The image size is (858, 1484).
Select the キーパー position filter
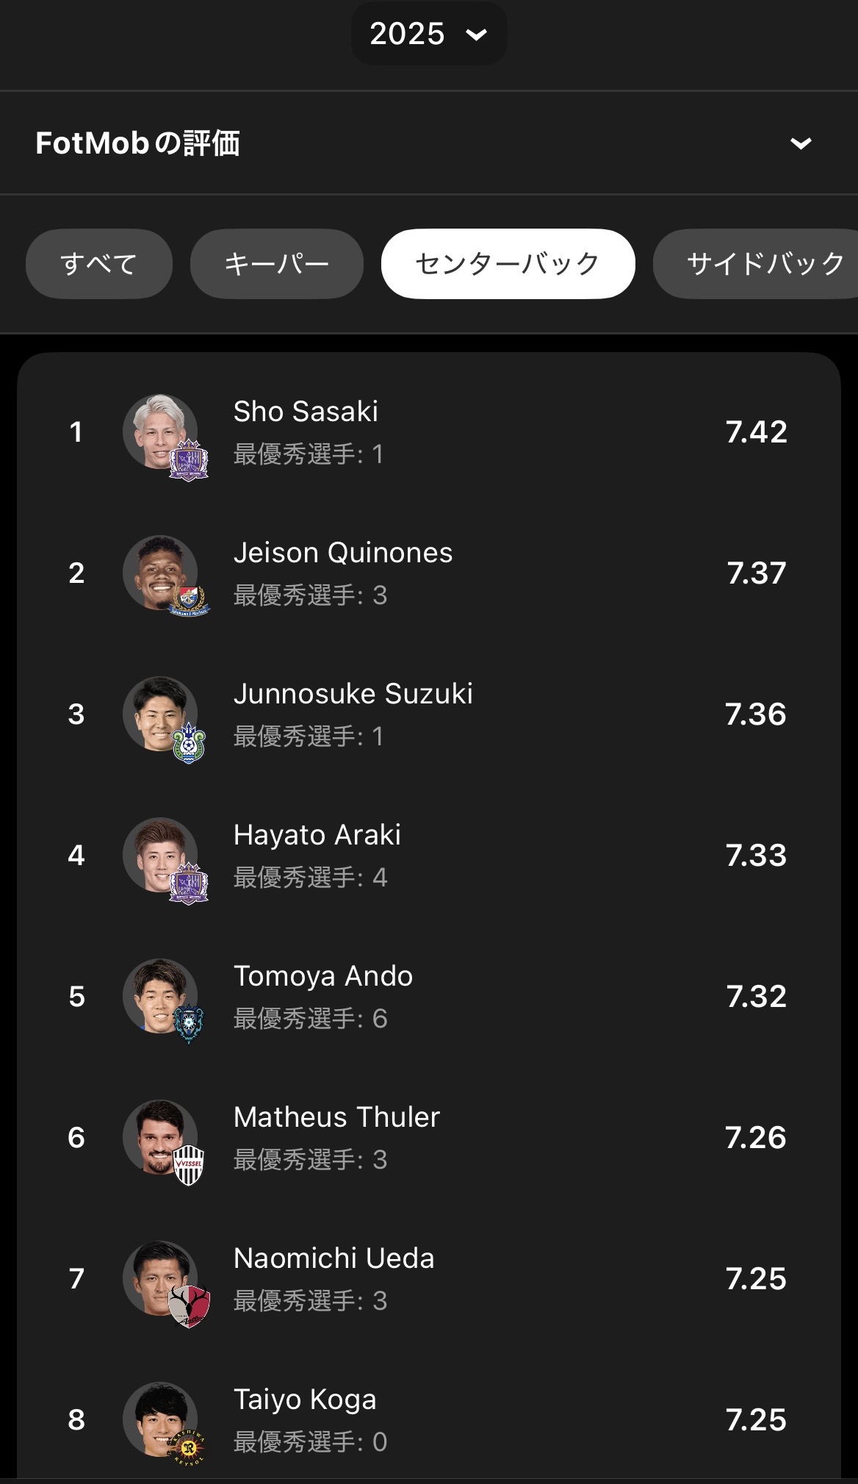(x=276, y=264)
